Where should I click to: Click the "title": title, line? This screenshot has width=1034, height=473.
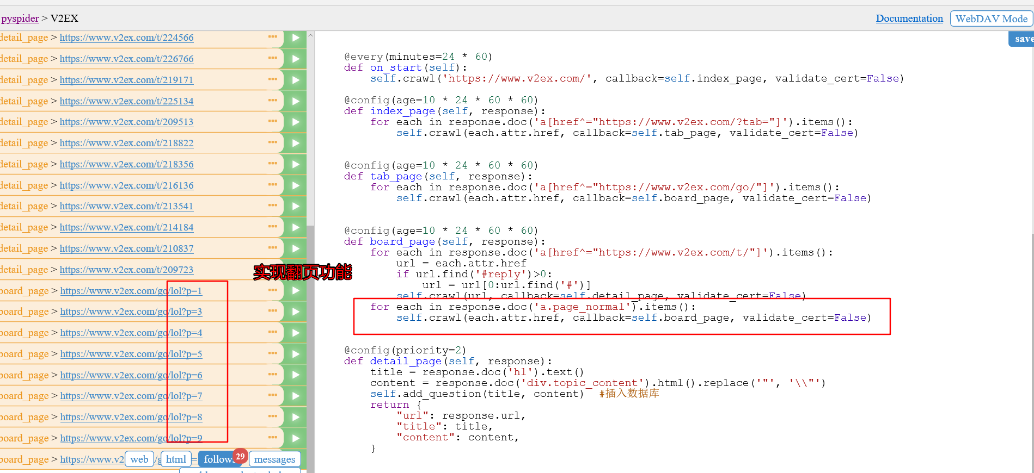pos(445,426)
